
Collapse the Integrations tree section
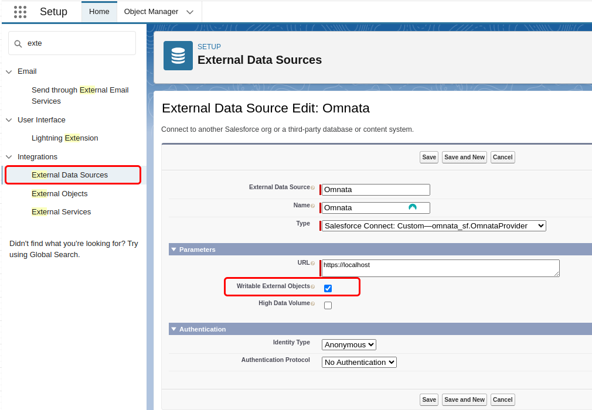(x=9, y=157)
